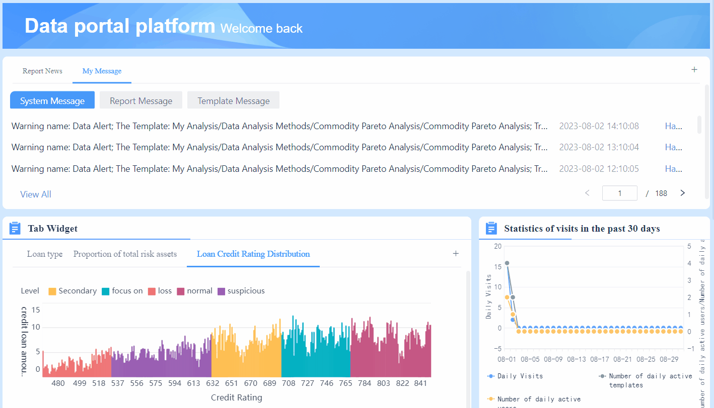The width and height of the screenshot is (714, 408).
Task: Open the Loan type tab
Action: click(x=45, y=254)
